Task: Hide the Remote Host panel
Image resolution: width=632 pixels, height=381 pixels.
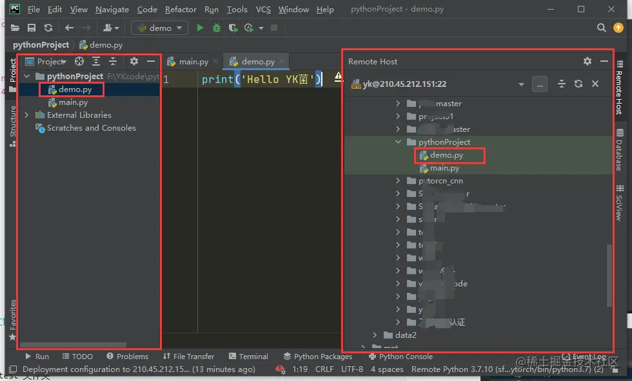Action: (x=604, y=61)
